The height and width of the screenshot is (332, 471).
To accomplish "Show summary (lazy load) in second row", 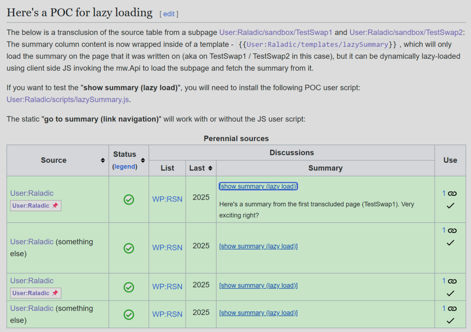I will [x=258, y=246].
